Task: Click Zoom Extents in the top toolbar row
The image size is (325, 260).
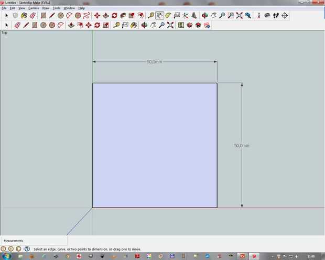Action: pos(239,16)
